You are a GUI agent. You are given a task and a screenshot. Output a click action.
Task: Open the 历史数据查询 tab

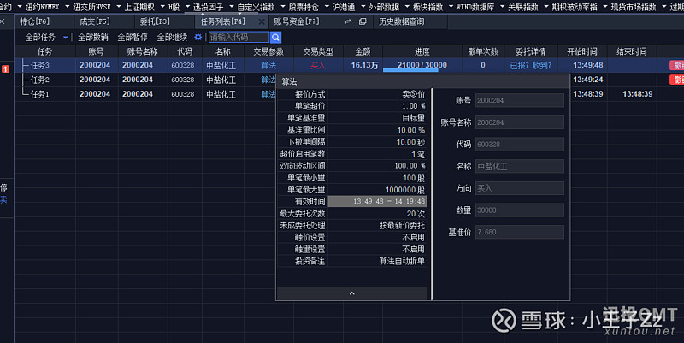click(x=401, y=21)
